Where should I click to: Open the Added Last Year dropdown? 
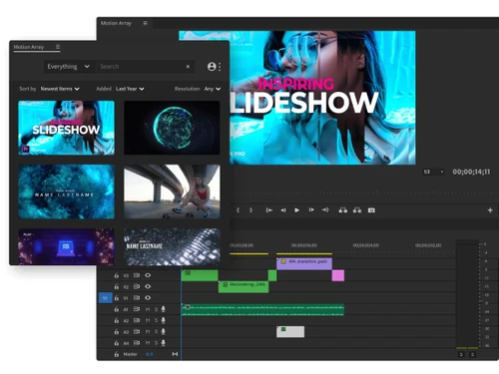130,89
